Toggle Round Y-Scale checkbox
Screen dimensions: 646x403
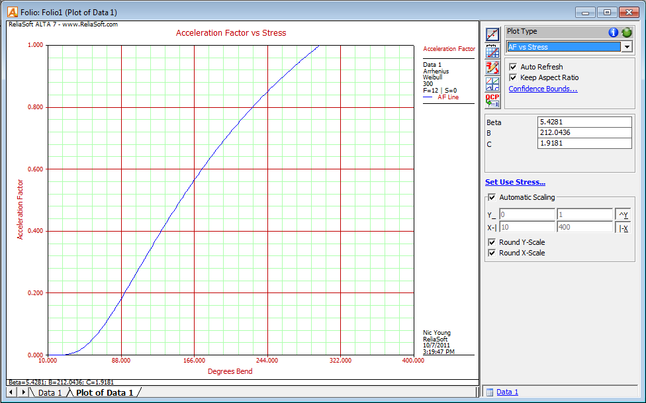[x=492, y=242]
